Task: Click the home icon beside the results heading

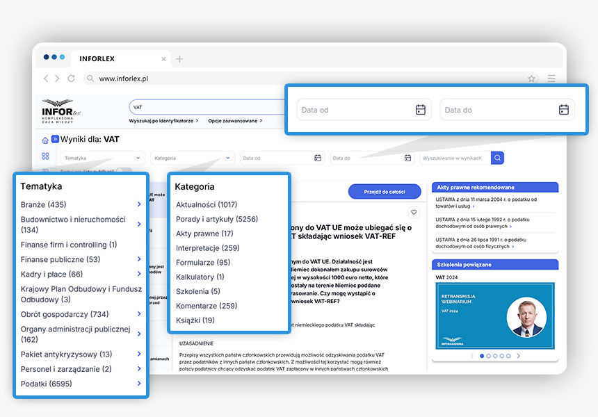Action: (x=45, y=140)
